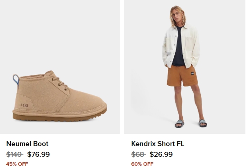
Task: Click the UGG patch on the shorts
Action: coord(192,73)
